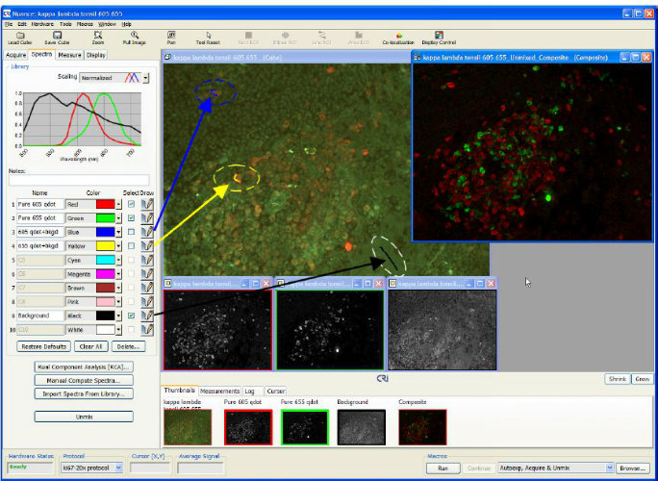This screenshot has height=481, width=658.
Task: Open the Tools menu
Action: pos(65,24)
